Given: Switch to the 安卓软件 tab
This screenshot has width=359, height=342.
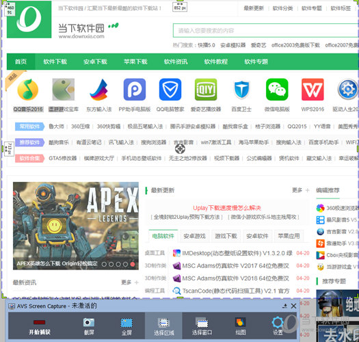Looking at the screenshot, I should click(x=257, y=236).
